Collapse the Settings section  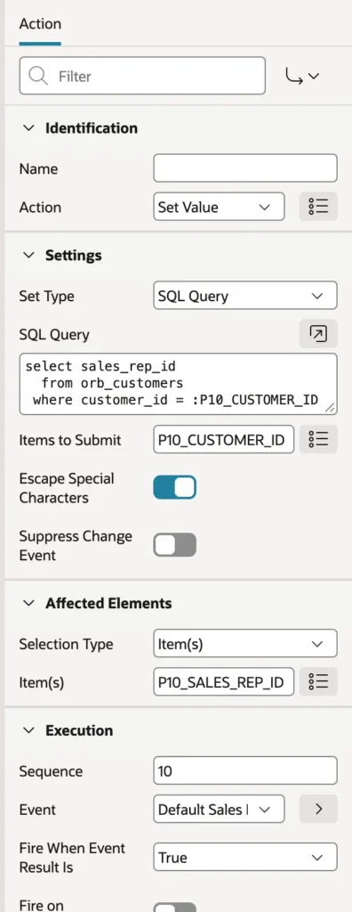[28, 256]
